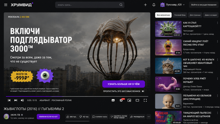Viewport: 220px width, 124px height.
Task: Open Синий квадрат поёт thumbnail
Action: coord(168,47)
